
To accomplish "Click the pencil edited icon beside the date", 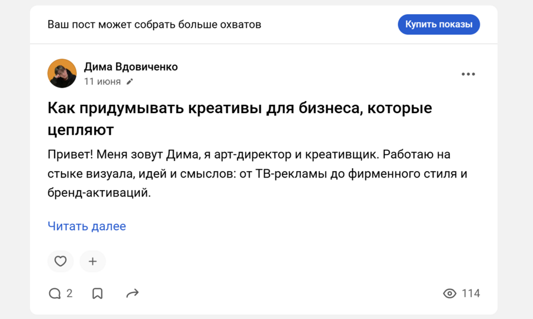I will pyautogui.click(x=130, y=82).
